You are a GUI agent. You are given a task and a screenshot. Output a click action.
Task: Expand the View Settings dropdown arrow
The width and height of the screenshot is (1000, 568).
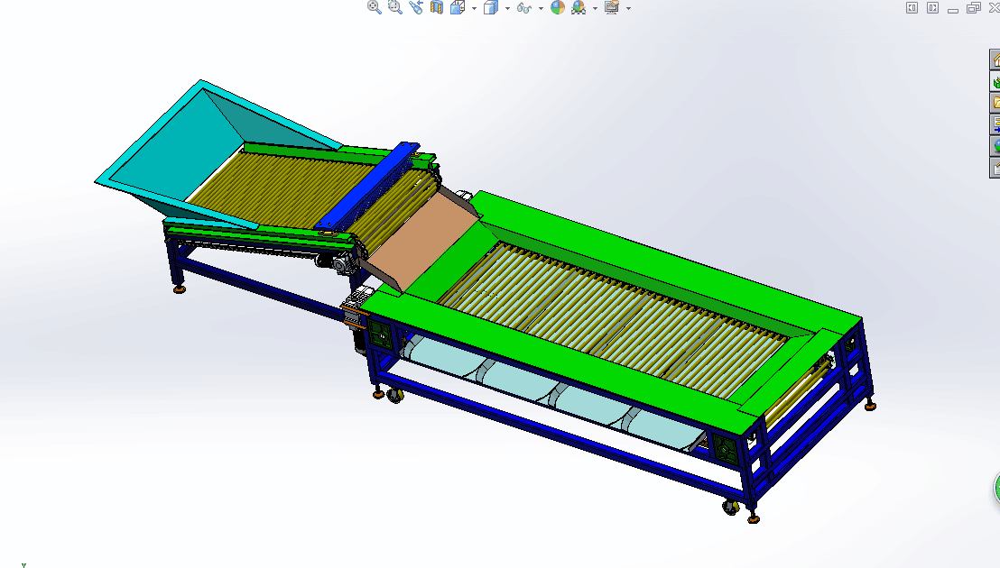tap(629, 8)
